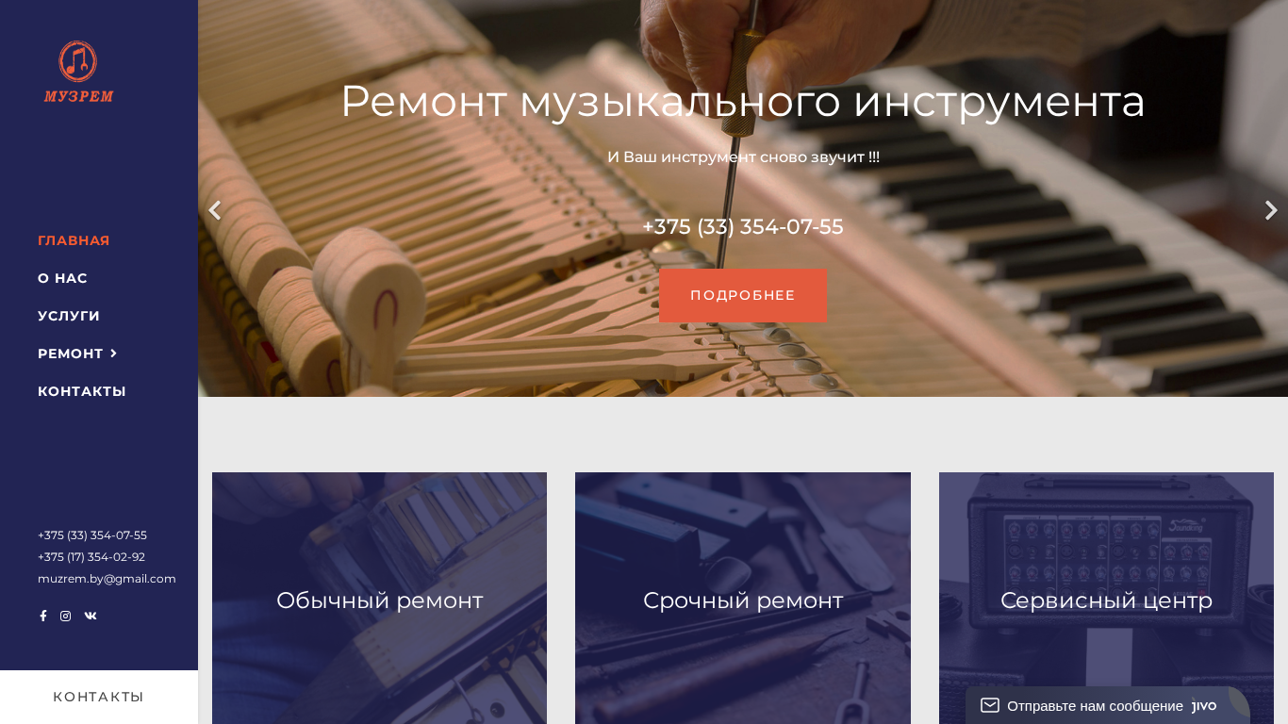This screenshot has height=724, width=1288.
Task: Click the muzrem.by@gmail.com email link
Action: click(x=107, y=579)
